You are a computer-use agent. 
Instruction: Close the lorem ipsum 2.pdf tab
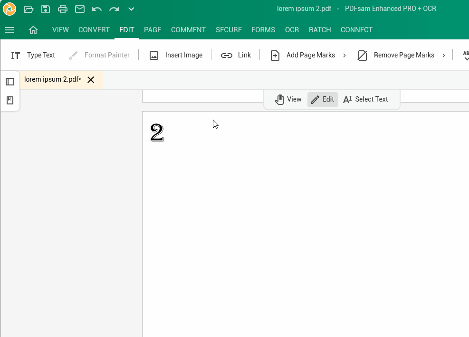tap(90, 79)
